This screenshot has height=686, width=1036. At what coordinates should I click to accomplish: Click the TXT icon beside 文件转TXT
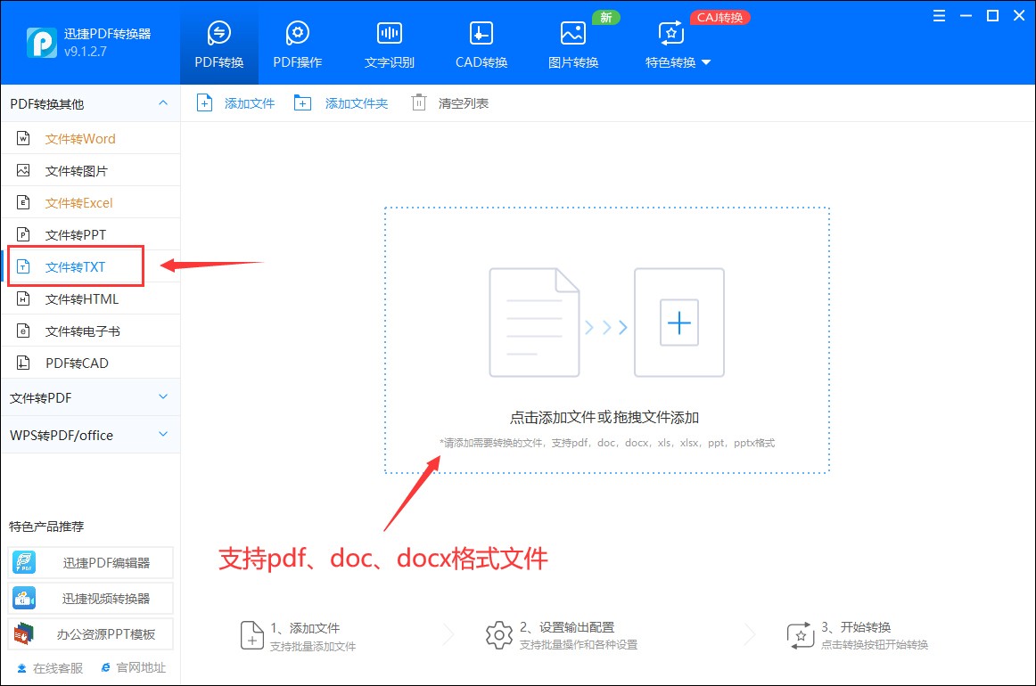tap(23, 266)
